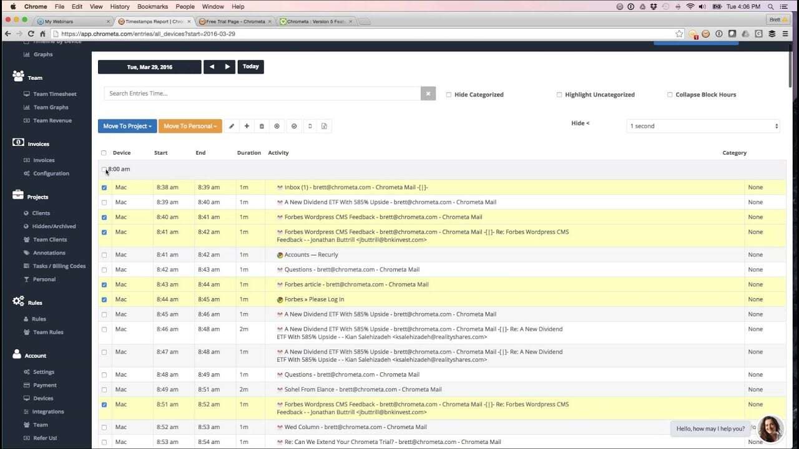This screenshot has width=799, height=449.
Task: Click the trash delete icon
Action: (262, 126)
